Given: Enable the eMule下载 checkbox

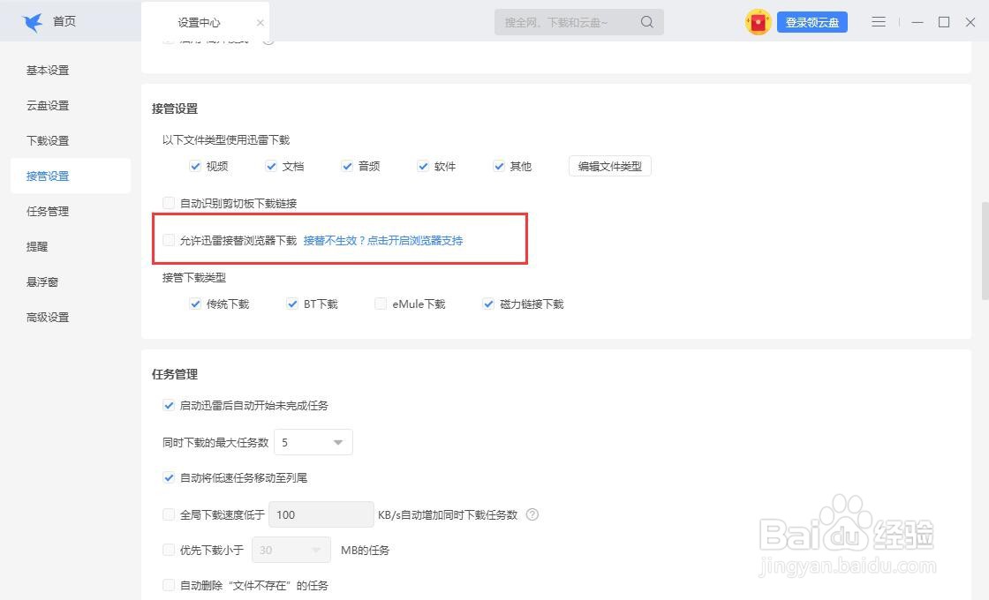Looking at the screenshot, I should pyautogui.click(x=381, y=304).
